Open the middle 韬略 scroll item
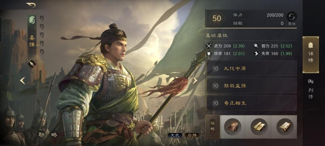 click(259, 127)
